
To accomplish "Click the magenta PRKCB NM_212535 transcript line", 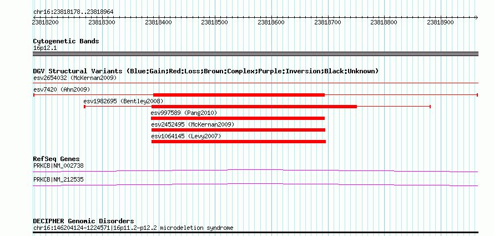I will pos(255,185).
